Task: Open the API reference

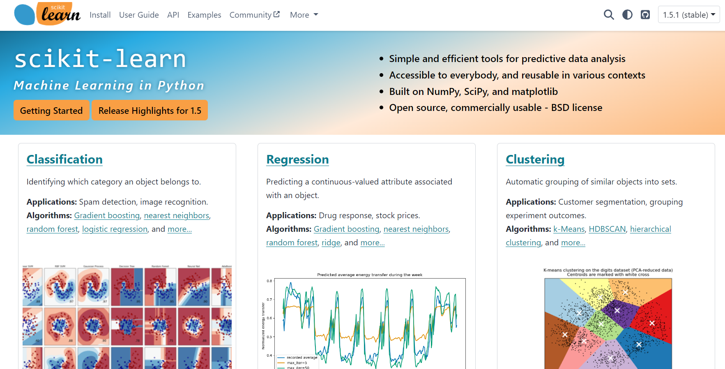Action: coord(173,15)
